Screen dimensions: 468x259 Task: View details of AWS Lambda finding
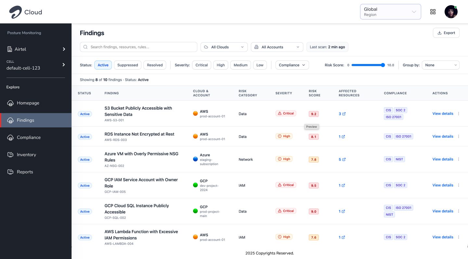[x=443, y=237]
